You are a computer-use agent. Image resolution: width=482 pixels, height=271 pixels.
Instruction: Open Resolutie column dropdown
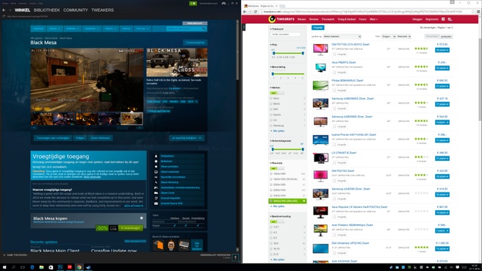point(404,37)
